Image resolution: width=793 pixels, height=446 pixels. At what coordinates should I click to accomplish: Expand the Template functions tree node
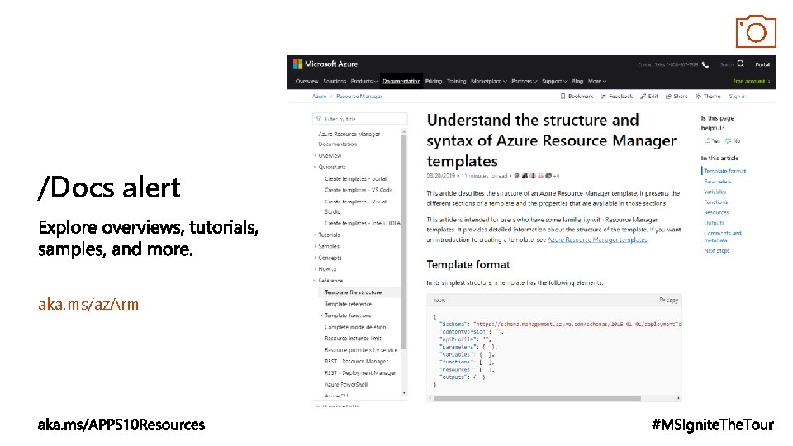(x=321, y=316)
